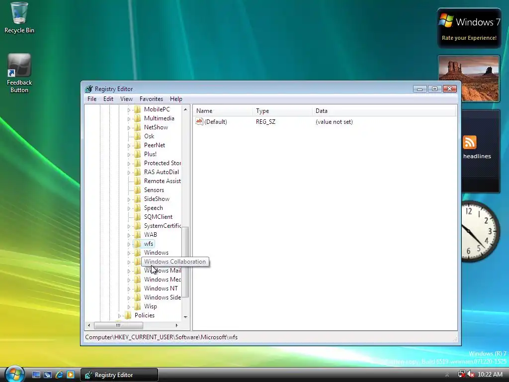Expand the MobilePC registry key
This screenshot has height=382, width=509.
[129, 110]
